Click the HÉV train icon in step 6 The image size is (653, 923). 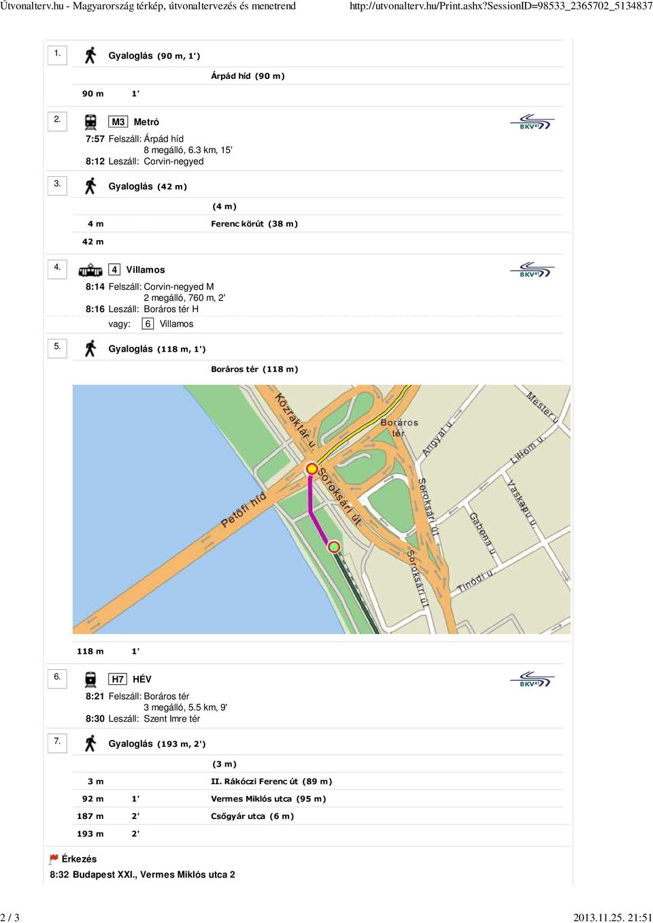pyautogui.click(x=90, y=679)
